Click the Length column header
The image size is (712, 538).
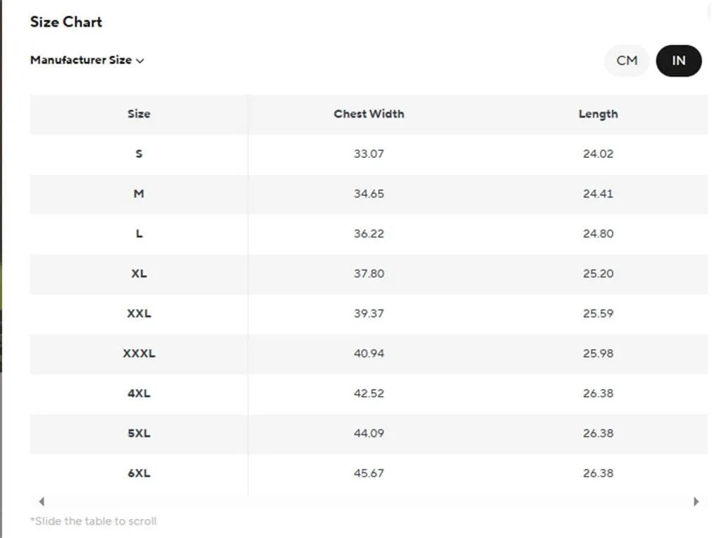598,114
